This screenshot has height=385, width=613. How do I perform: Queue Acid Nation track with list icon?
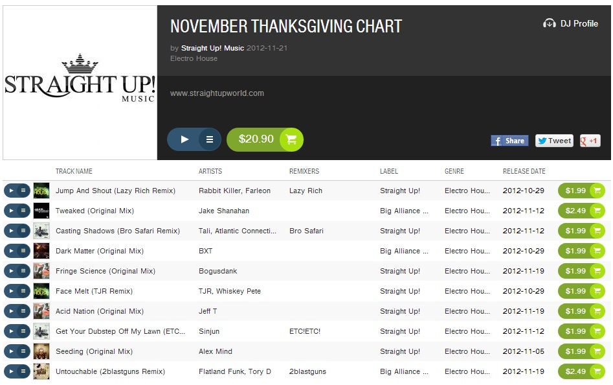pyautogui.click(x=23, y=311)
